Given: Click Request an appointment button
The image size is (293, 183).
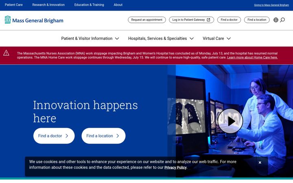Looking at the screenshot, I should tap(146, 20).
